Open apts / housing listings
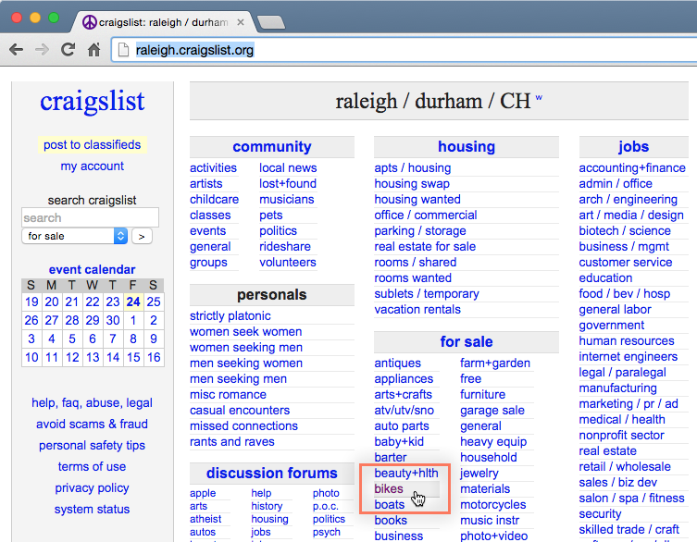 click(412, 167)
